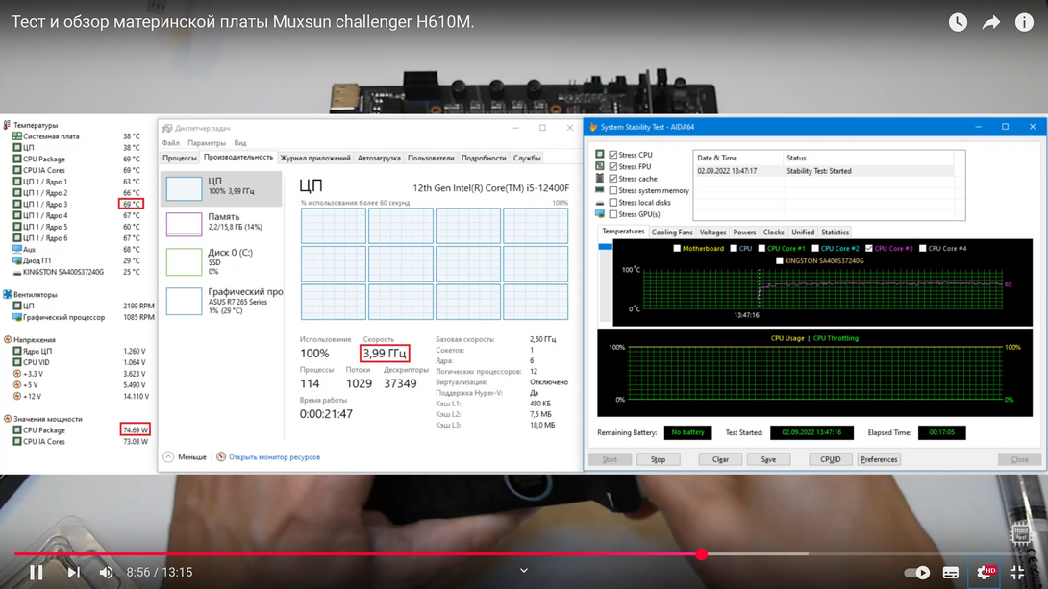
Task: Click the Save button
Action: [768, 459]
